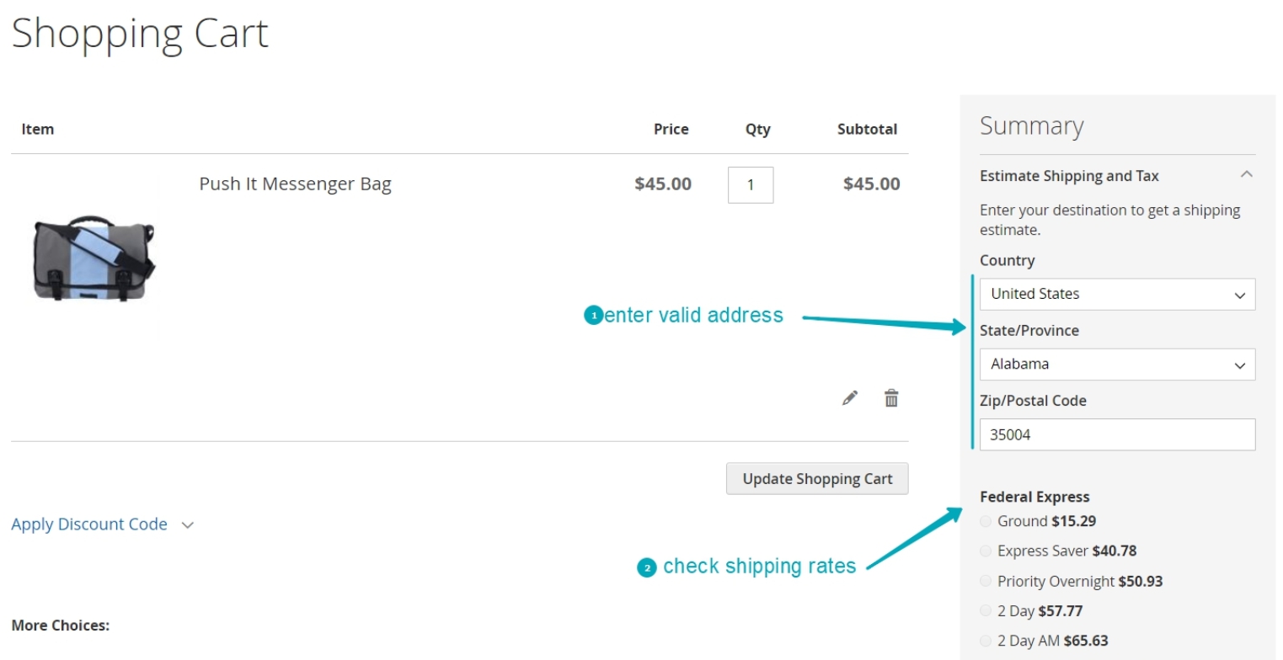
Task: Expand the Apply Discount Code chevron
Action: click(x=188, y=524)
